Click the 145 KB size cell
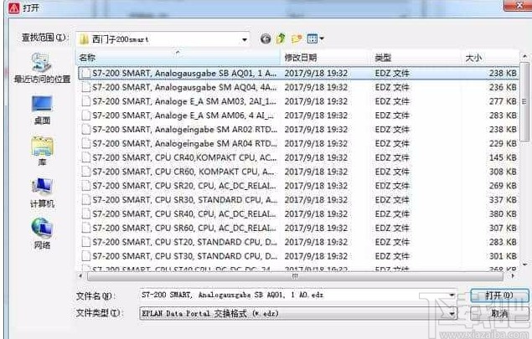The height and width of the screenshot is (339, 532). [x=503, y=157]
